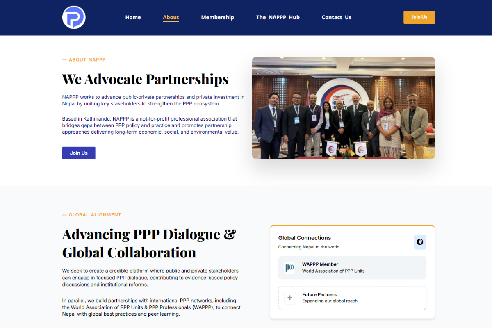Click the WAPPP logo icon
The height and width of the screenshot is (328, 492).
point(289,268)
